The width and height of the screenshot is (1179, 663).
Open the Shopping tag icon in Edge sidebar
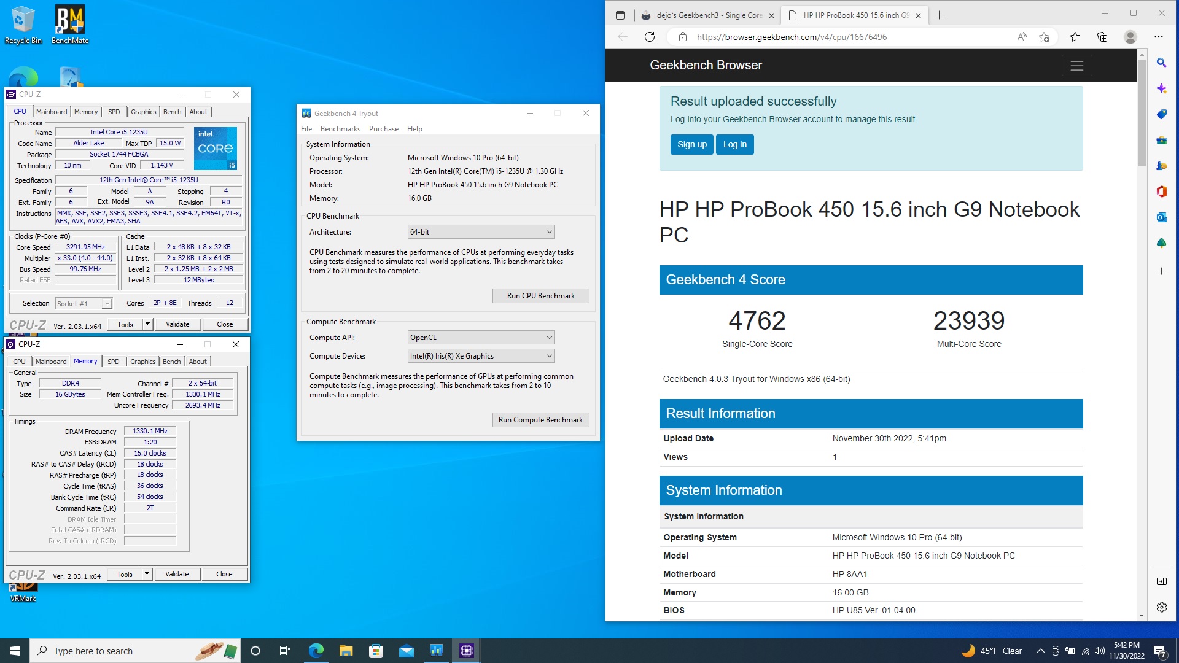[x=1161, y=114]
